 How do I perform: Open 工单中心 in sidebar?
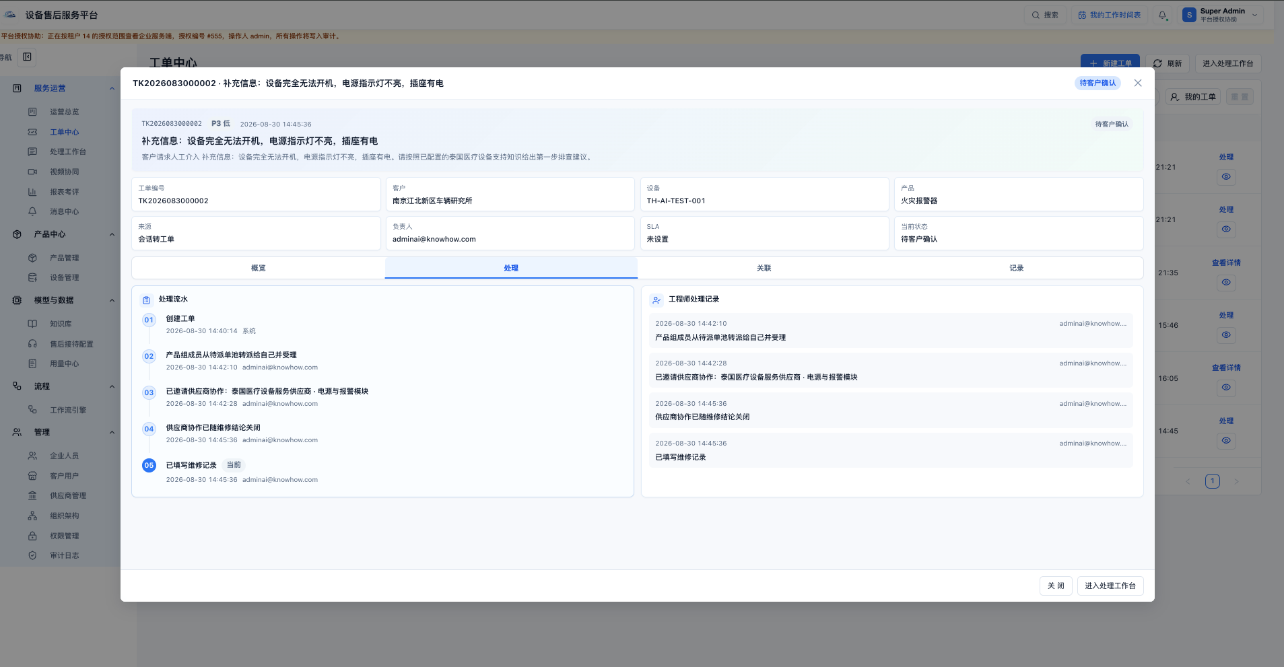pyautogui.click(x=64, y=132)
